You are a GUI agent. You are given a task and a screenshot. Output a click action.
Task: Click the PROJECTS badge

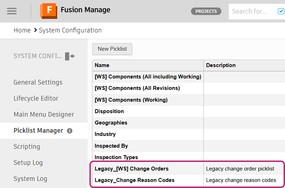click(x=206, y=11)
